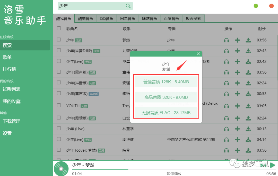This screenshot has width=278, height=176.
Task: Listen to 少年(男声版) with headphone icon
Action: 227,72
